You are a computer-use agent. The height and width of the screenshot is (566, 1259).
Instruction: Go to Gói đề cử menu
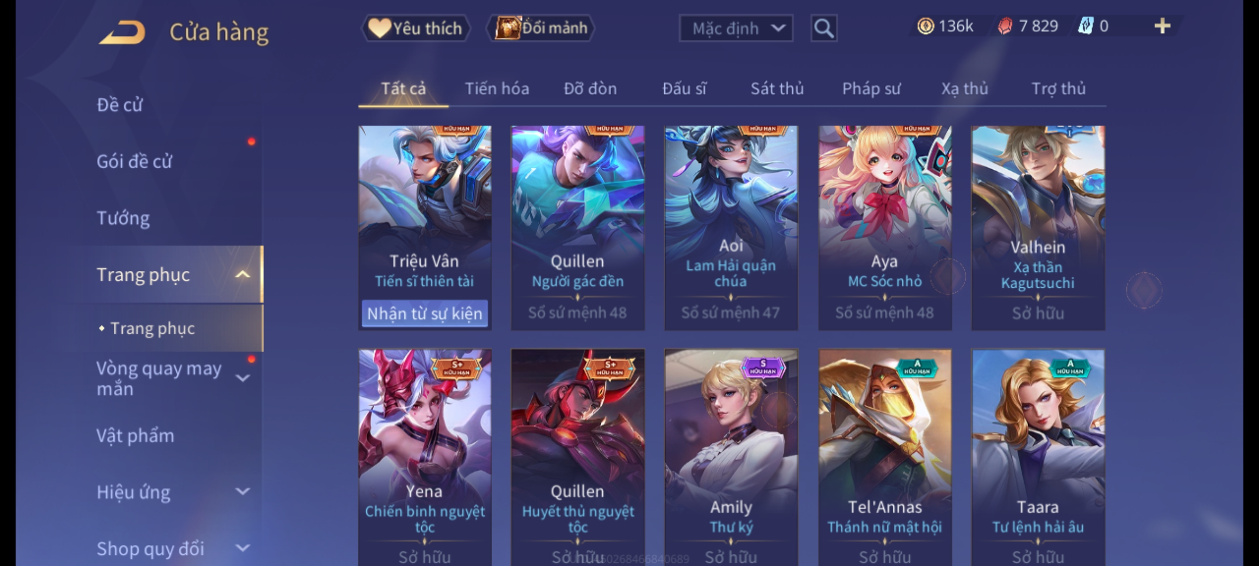pyautogui.click(x=134, y=161)
